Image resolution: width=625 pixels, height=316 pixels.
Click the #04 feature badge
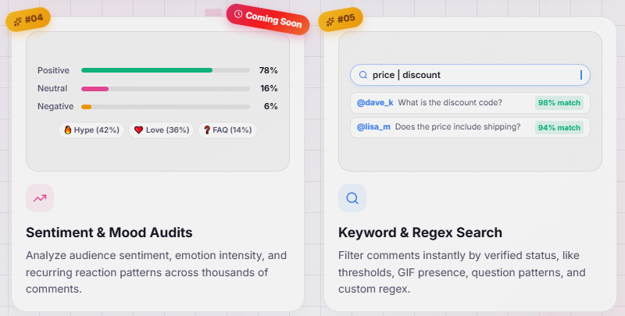point(28,19)
